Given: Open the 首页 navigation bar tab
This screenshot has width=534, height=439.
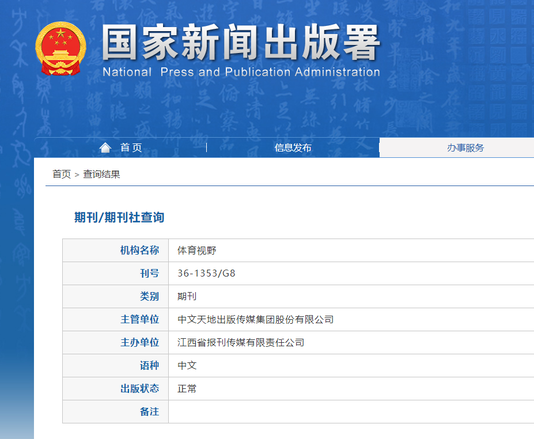Looking at the screenshot, I should pyautogui.click(x=131, y=148).
